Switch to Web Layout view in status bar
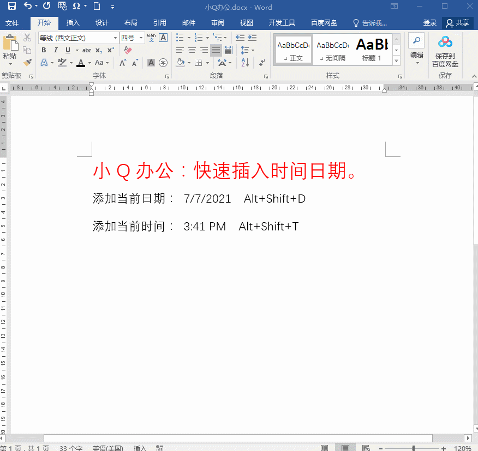Image resolution: width=478 pixels, height=451 pixels. [x=366, y=448]
